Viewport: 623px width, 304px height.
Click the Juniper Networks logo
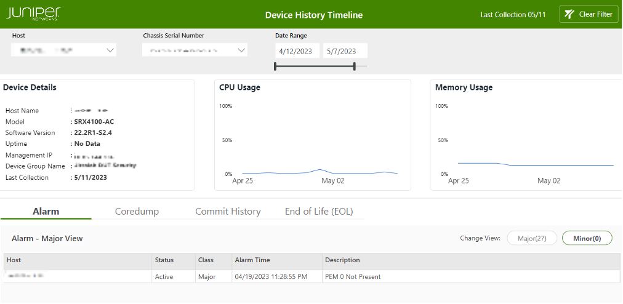tap(33, 14)
